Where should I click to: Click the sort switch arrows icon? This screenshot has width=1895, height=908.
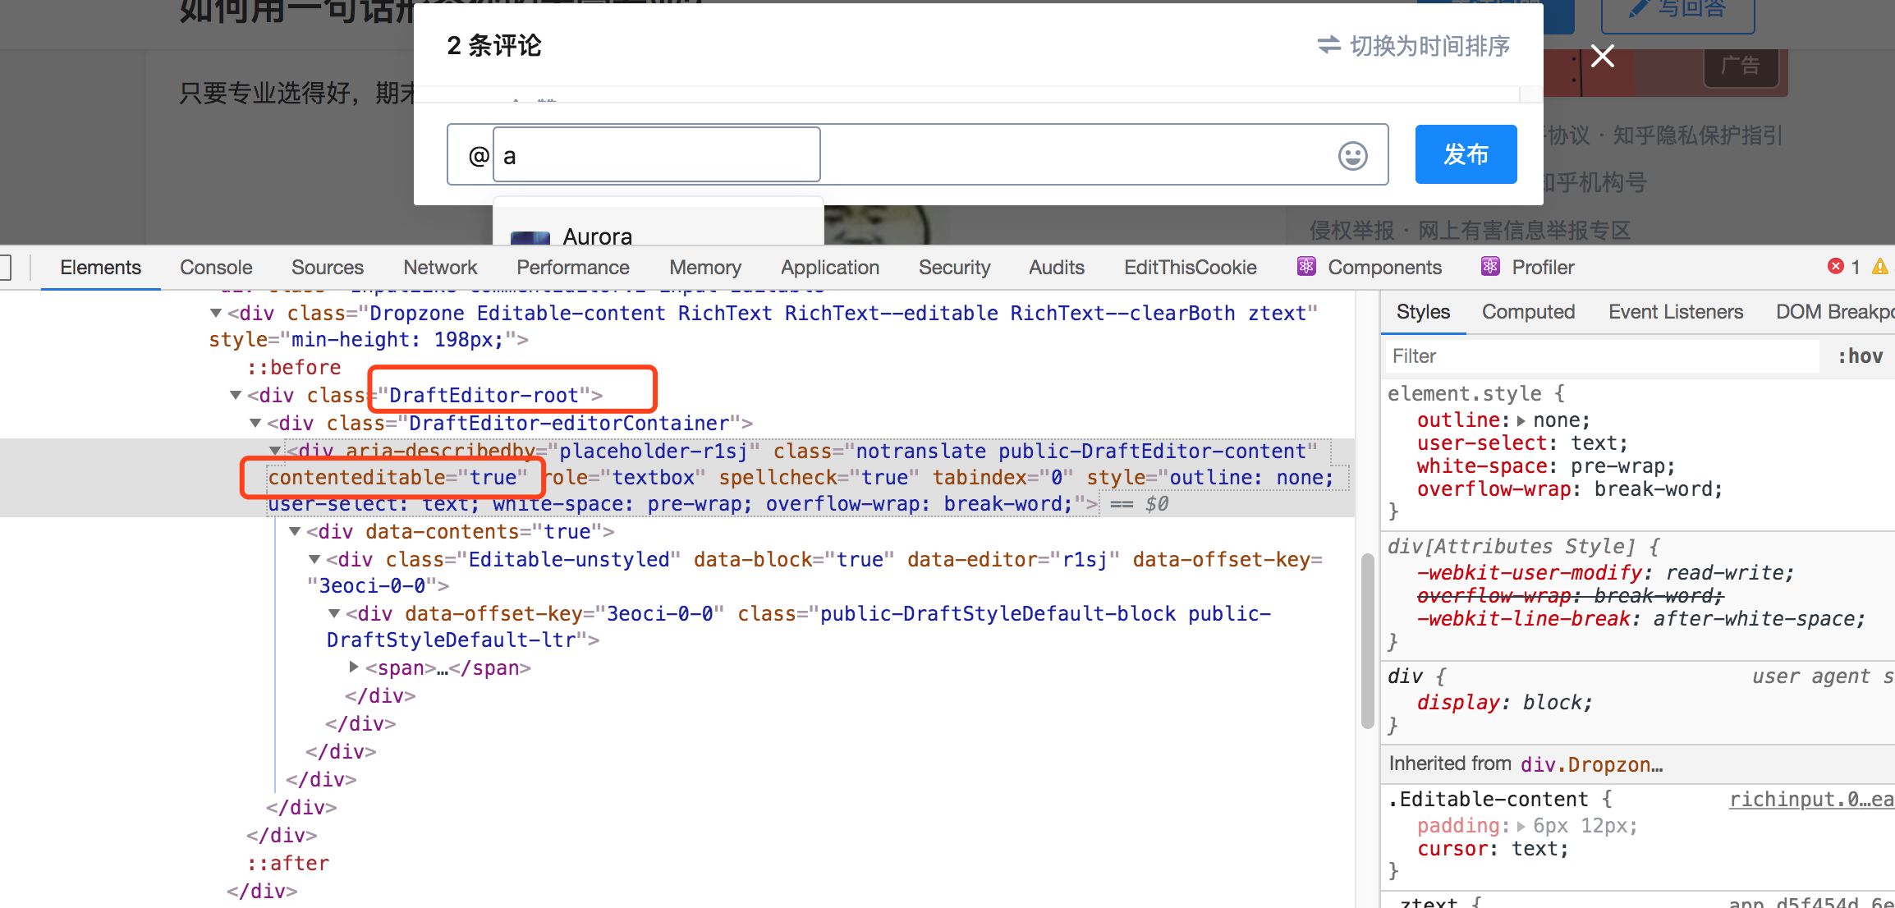click(1328, 45)
